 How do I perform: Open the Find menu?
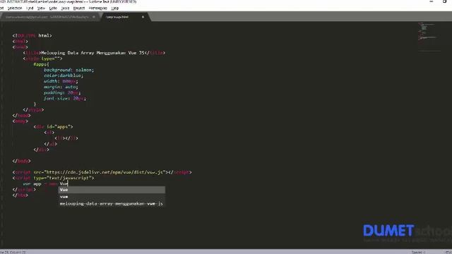30,8
